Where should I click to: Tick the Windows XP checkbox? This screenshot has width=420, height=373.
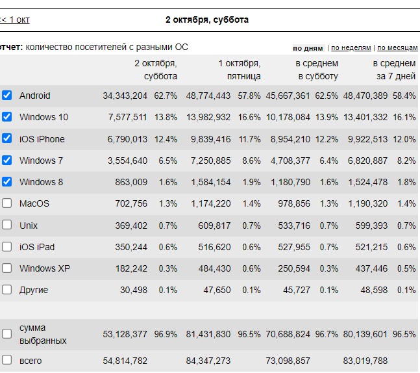(6, 268)
